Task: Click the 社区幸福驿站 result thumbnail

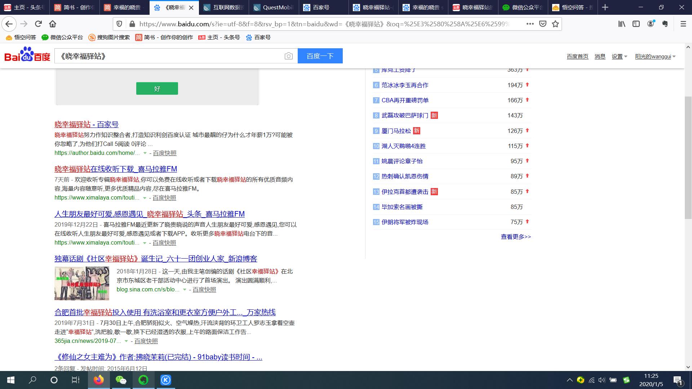Action: tap(82, 283)
